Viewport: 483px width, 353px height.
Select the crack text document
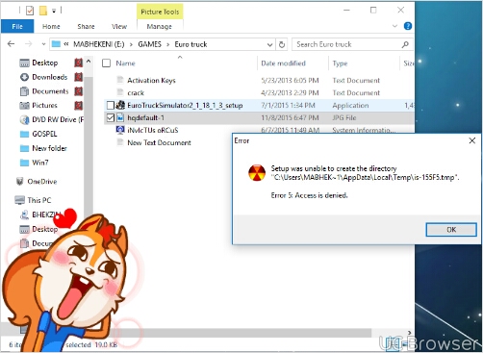[136, 92]
